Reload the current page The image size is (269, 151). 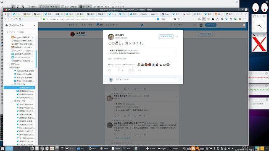pos(16,19)
